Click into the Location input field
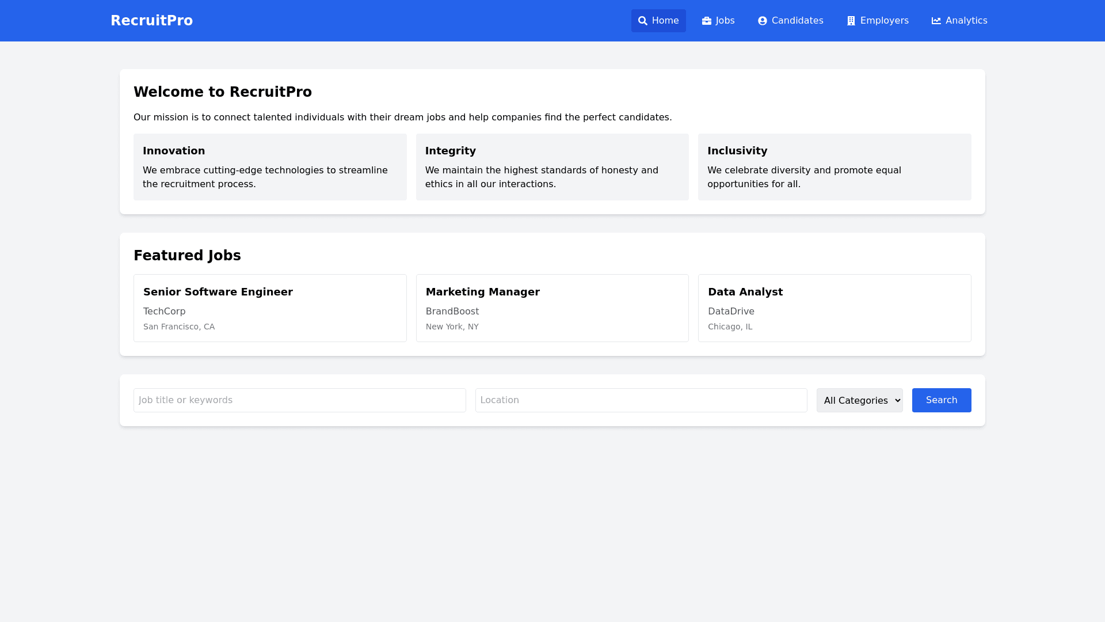The width and height of the screenshot is (1105, 622). [x=641, y=400]
